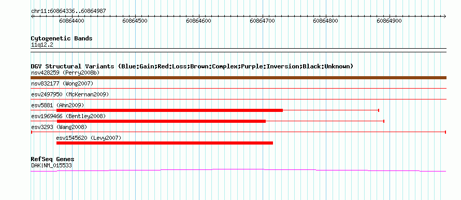Select the 11q12.2 band label
The height and width of the screenshot is (200, 461).
42,45
